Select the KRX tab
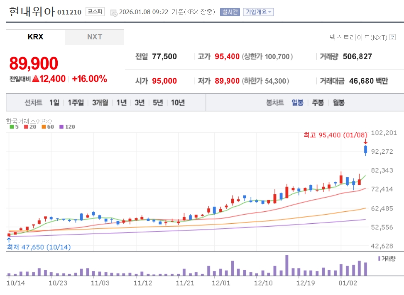Image resolution: width=404 pixels, height=295 pixels. 35,37
